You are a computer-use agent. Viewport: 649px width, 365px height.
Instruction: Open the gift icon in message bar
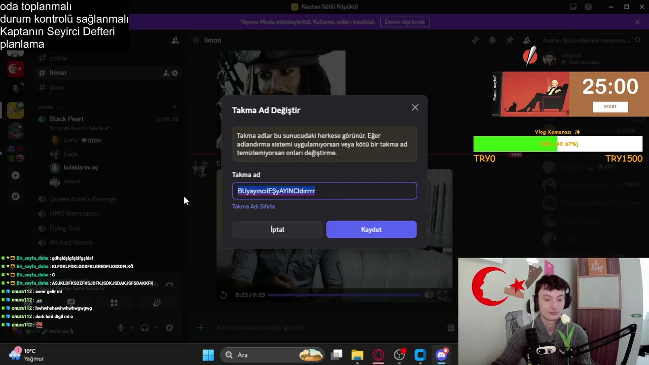450,328
